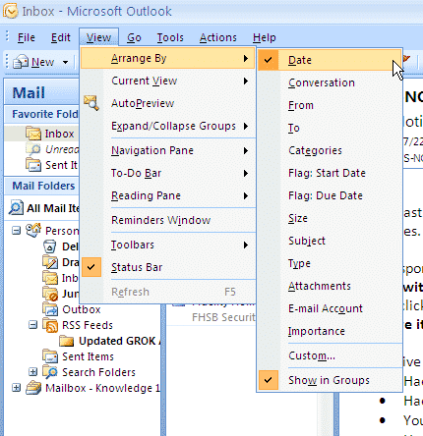Arrange by Flag: Start Date
Screen dimensions: 423x436
click(x=330, y=173)
